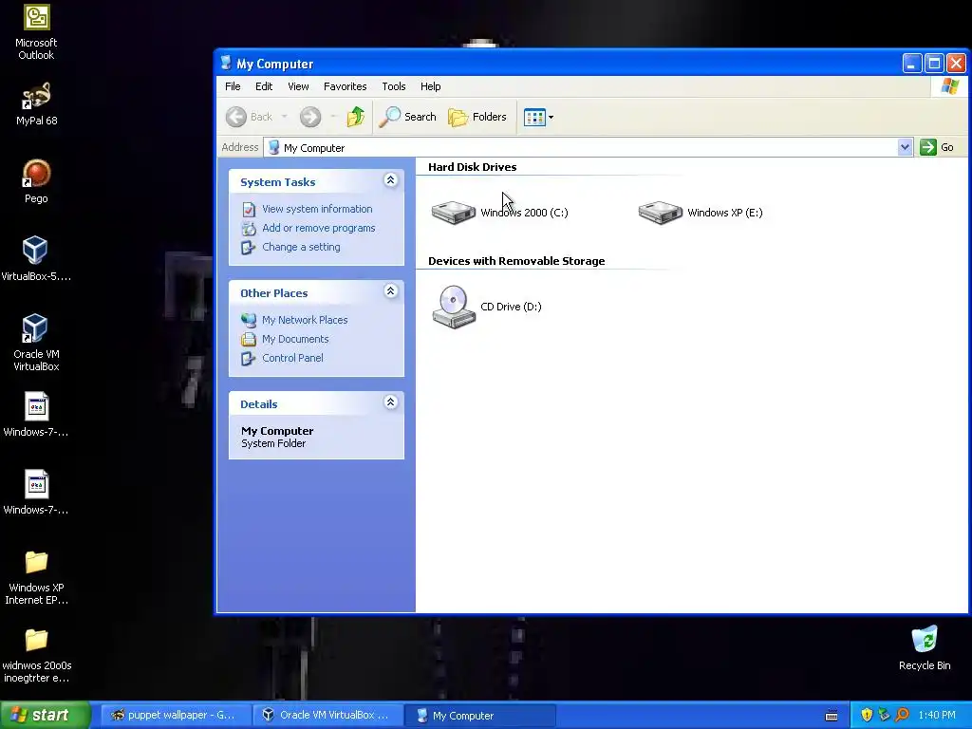The height and width of the screenshot is (729, 972).
Task: Click the Start button
Action: (46, 715)
